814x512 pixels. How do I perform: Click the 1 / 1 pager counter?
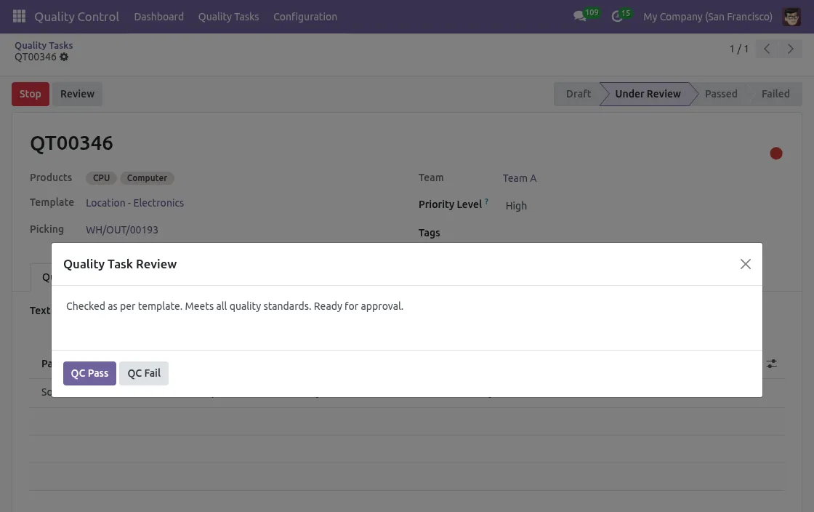pos(738,49)
